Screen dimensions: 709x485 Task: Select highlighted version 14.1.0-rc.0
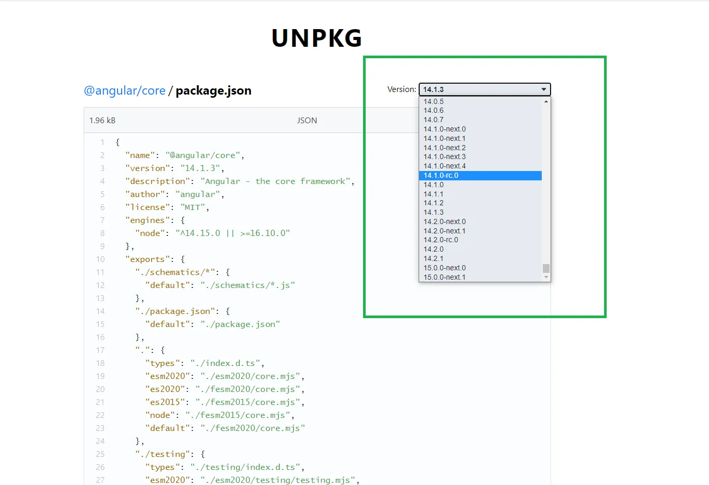[480, 175]
